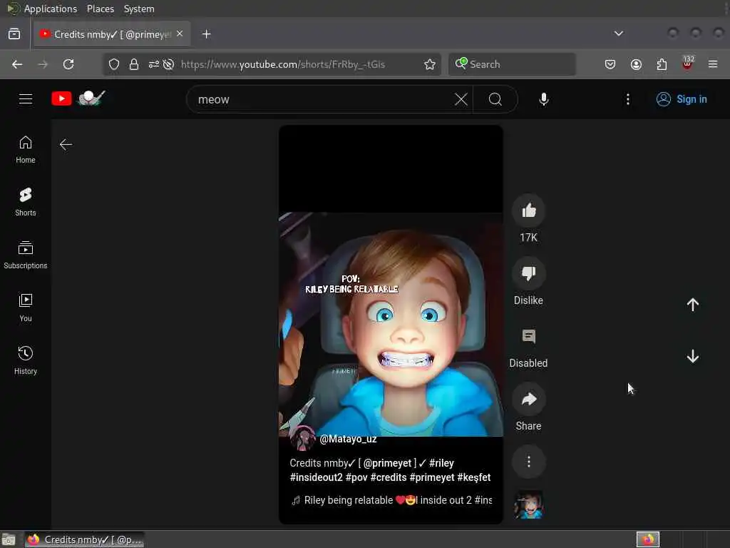Click the Disabled comments icon
Image resolution: width=730 pixels, height=548 pixels.
click(528, 337)
